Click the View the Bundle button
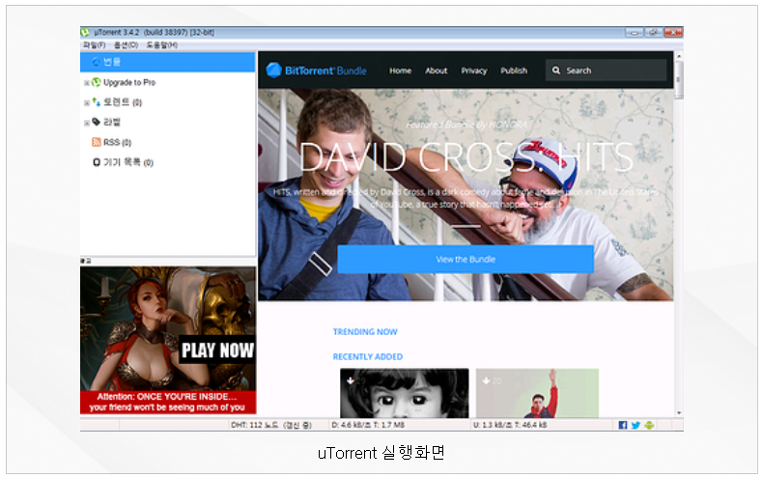 pos(466,259)
